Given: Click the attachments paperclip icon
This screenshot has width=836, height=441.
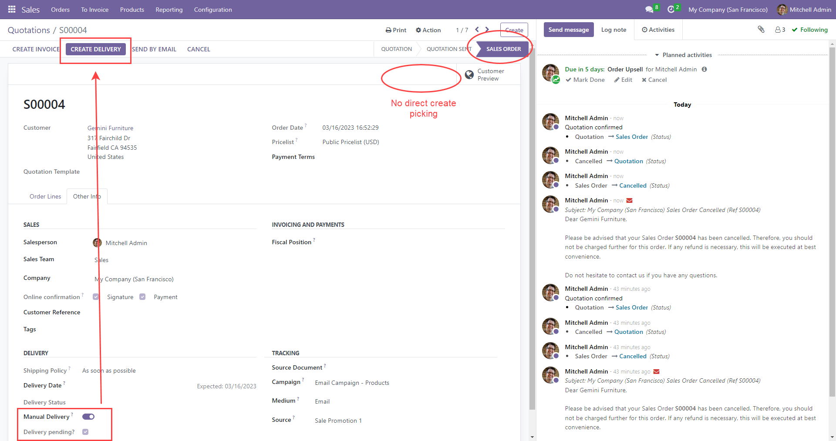Looking at the screenshot, I should 761,30.
